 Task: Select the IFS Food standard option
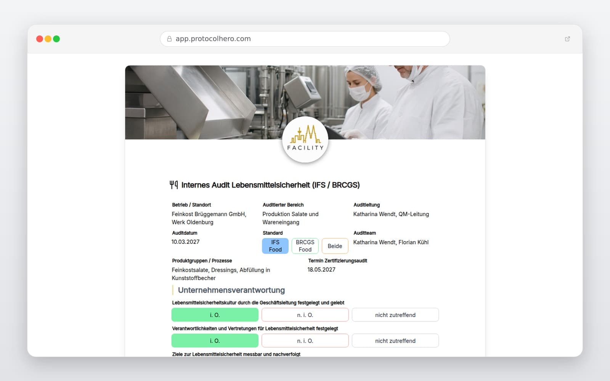pyautogui.click(x=275, y=246)
